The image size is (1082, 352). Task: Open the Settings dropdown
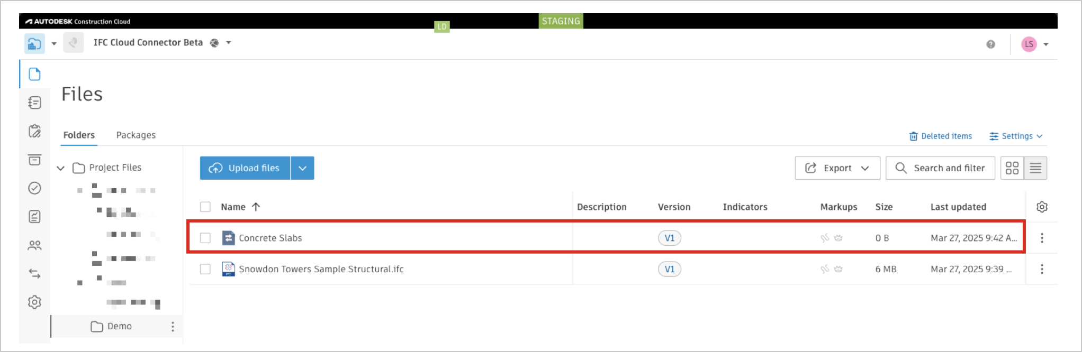[1016, 136]
